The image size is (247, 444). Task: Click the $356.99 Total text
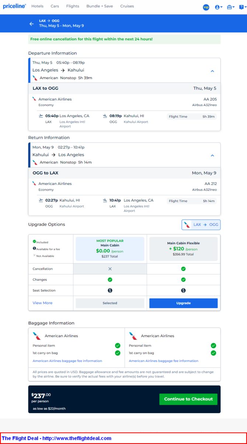point(183,254)
